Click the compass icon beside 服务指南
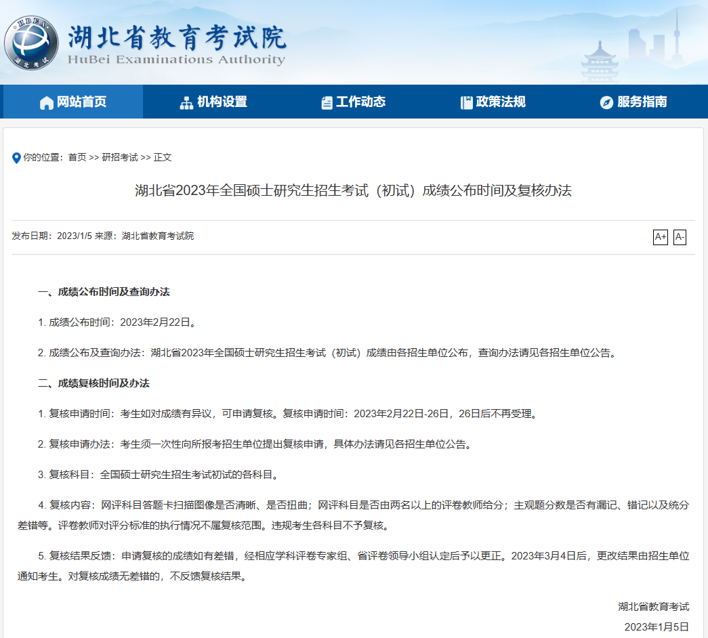708x638 pixels. point(606,103)
